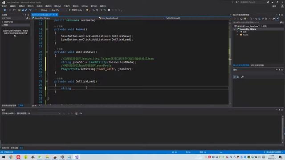Click the Save toolbar icon
Viewport: 285px width, 160px height.
(23, 10)
